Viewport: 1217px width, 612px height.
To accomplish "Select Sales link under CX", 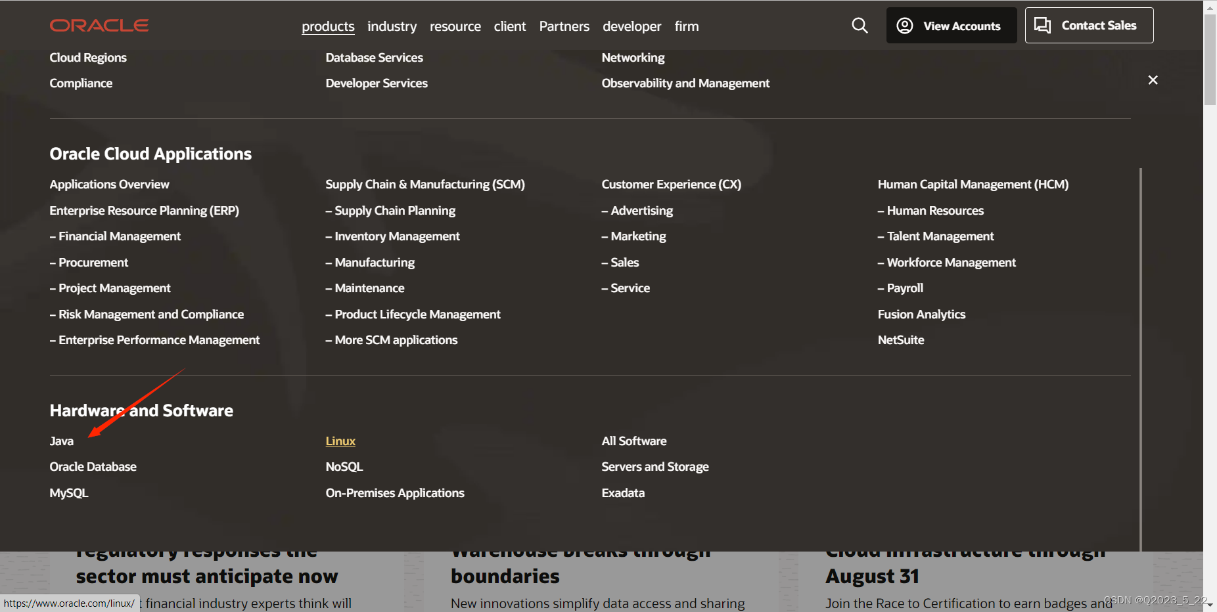I will tap(620, 263).
